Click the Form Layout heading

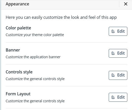(x=18, y=94)
